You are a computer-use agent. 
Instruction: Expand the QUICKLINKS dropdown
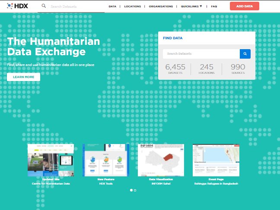click(191, 6)
